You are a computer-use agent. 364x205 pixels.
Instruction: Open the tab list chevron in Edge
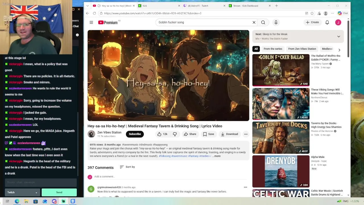click(x=87, y=6)
